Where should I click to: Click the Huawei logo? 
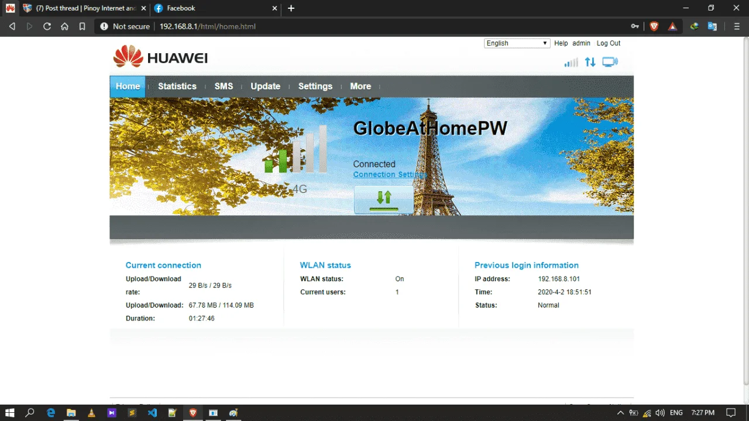tap(160, 57)
